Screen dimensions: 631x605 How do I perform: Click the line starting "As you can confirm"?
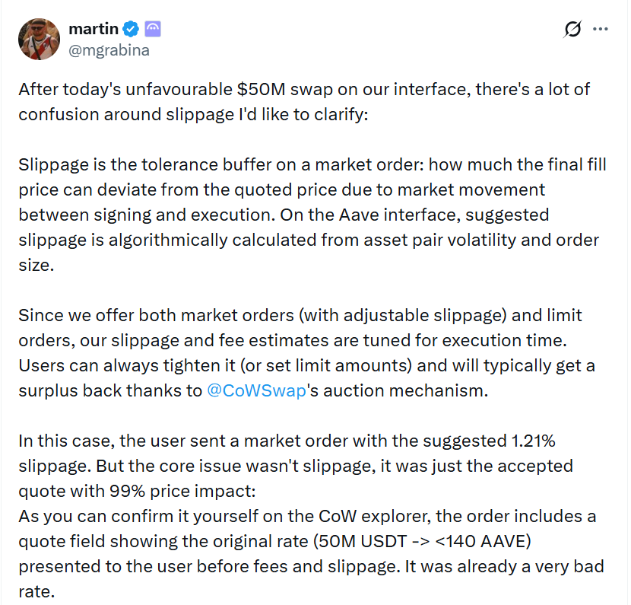tap(304, 516)
